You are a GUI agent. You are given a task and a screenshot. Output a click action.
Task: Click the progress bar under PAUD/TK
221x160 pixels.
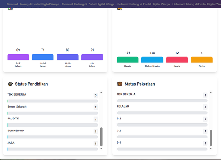(x=53, y=125)
